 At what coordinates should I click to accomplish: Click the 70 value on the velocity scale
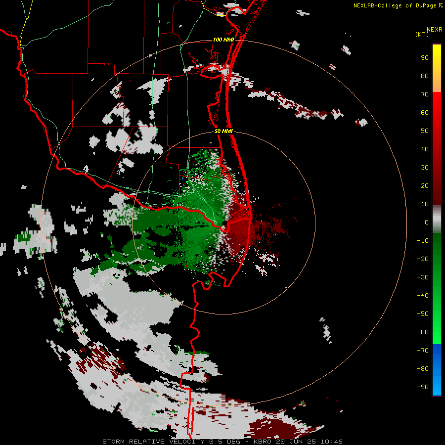[x=425, y=94]
